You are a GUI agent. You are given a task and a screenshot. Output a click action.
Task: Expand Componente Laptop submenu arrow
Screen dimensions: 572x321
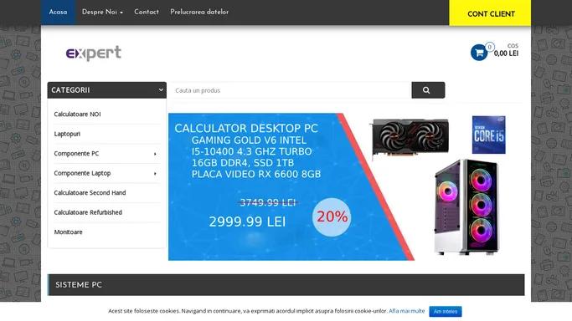point(155,174)
